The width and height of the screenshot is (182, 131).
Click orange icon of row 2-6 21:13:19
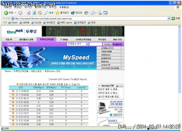pos(13,117)
